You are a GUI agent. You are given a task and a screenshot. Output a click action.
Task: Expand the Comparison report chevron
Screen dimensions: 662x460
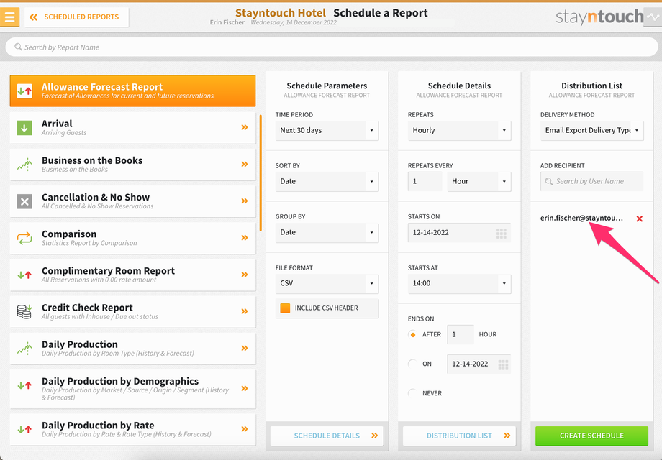click(245, 238)
